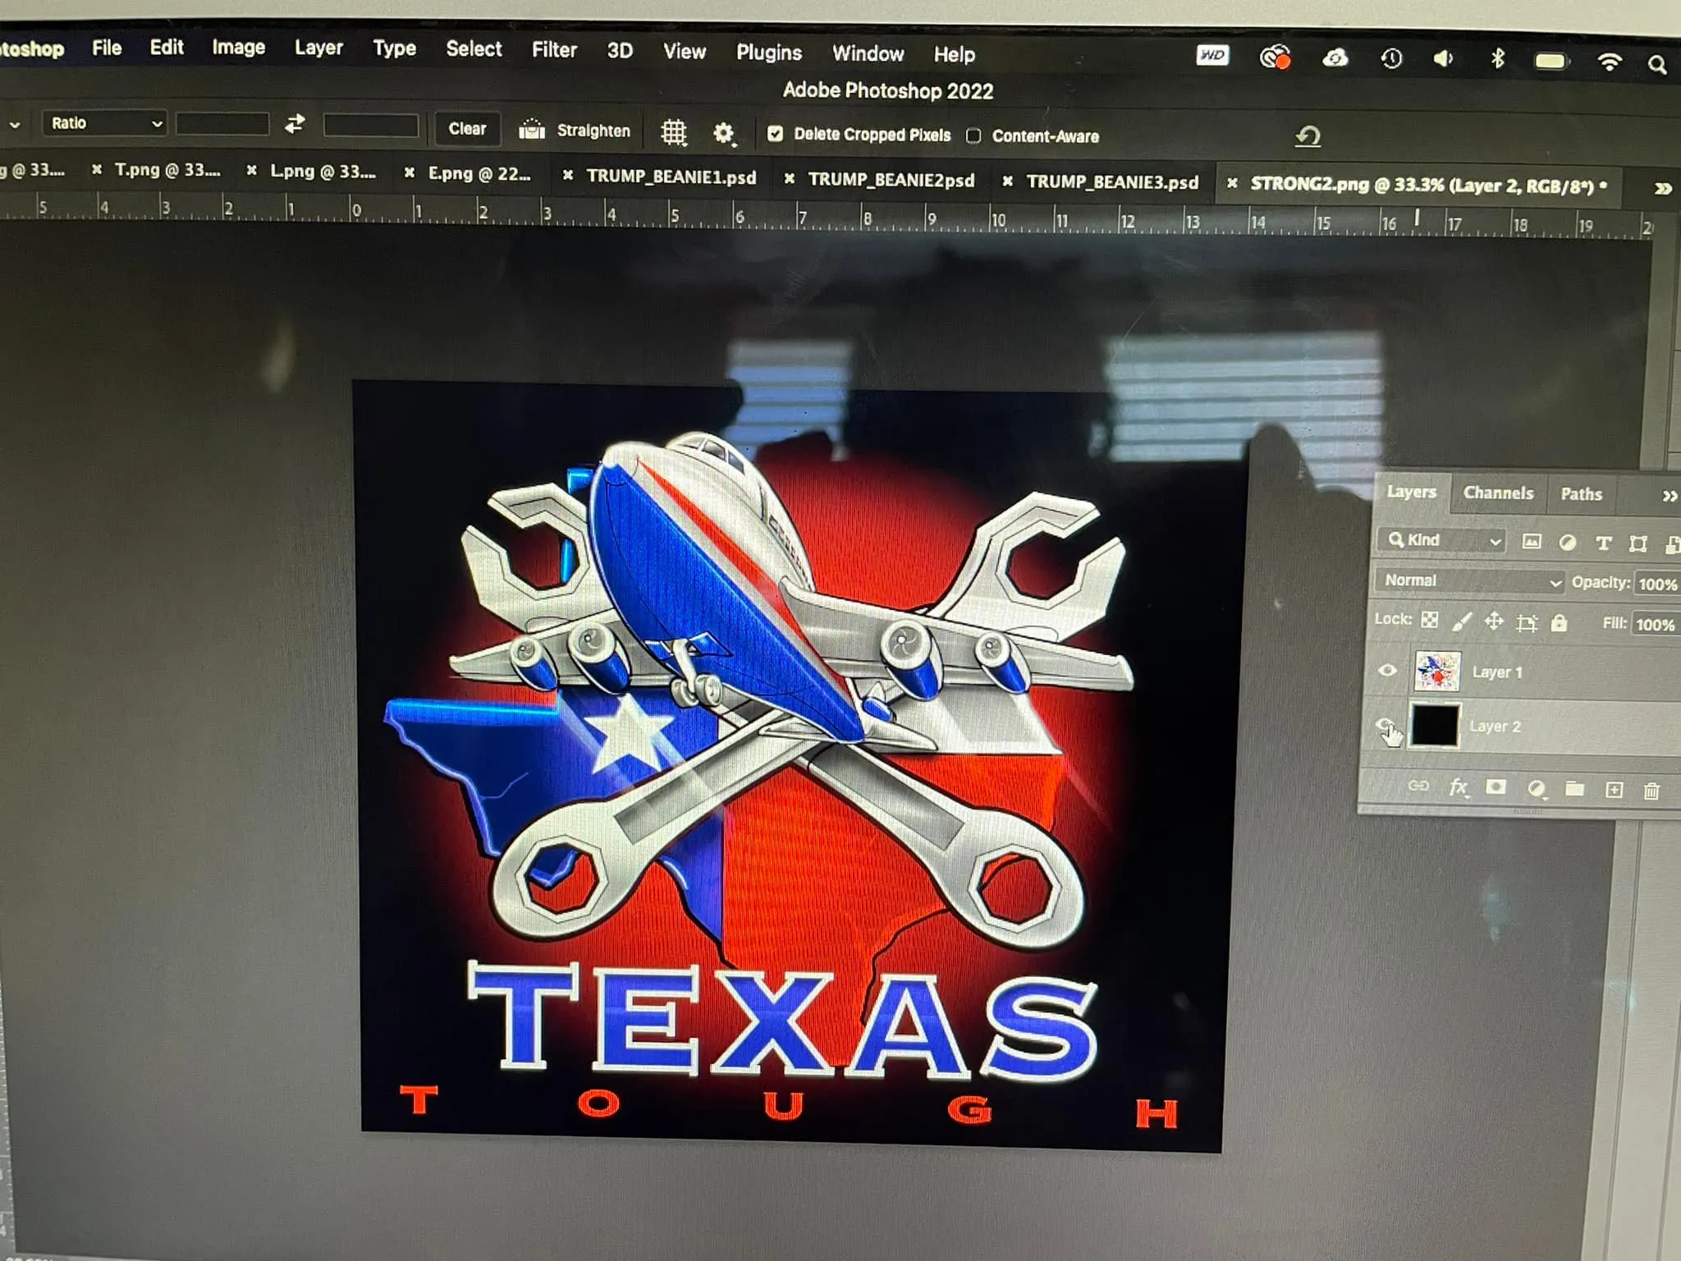Viewport: 1681px width, 1261px height.
Task: Click the Clear button
Action: click(467, 129)
